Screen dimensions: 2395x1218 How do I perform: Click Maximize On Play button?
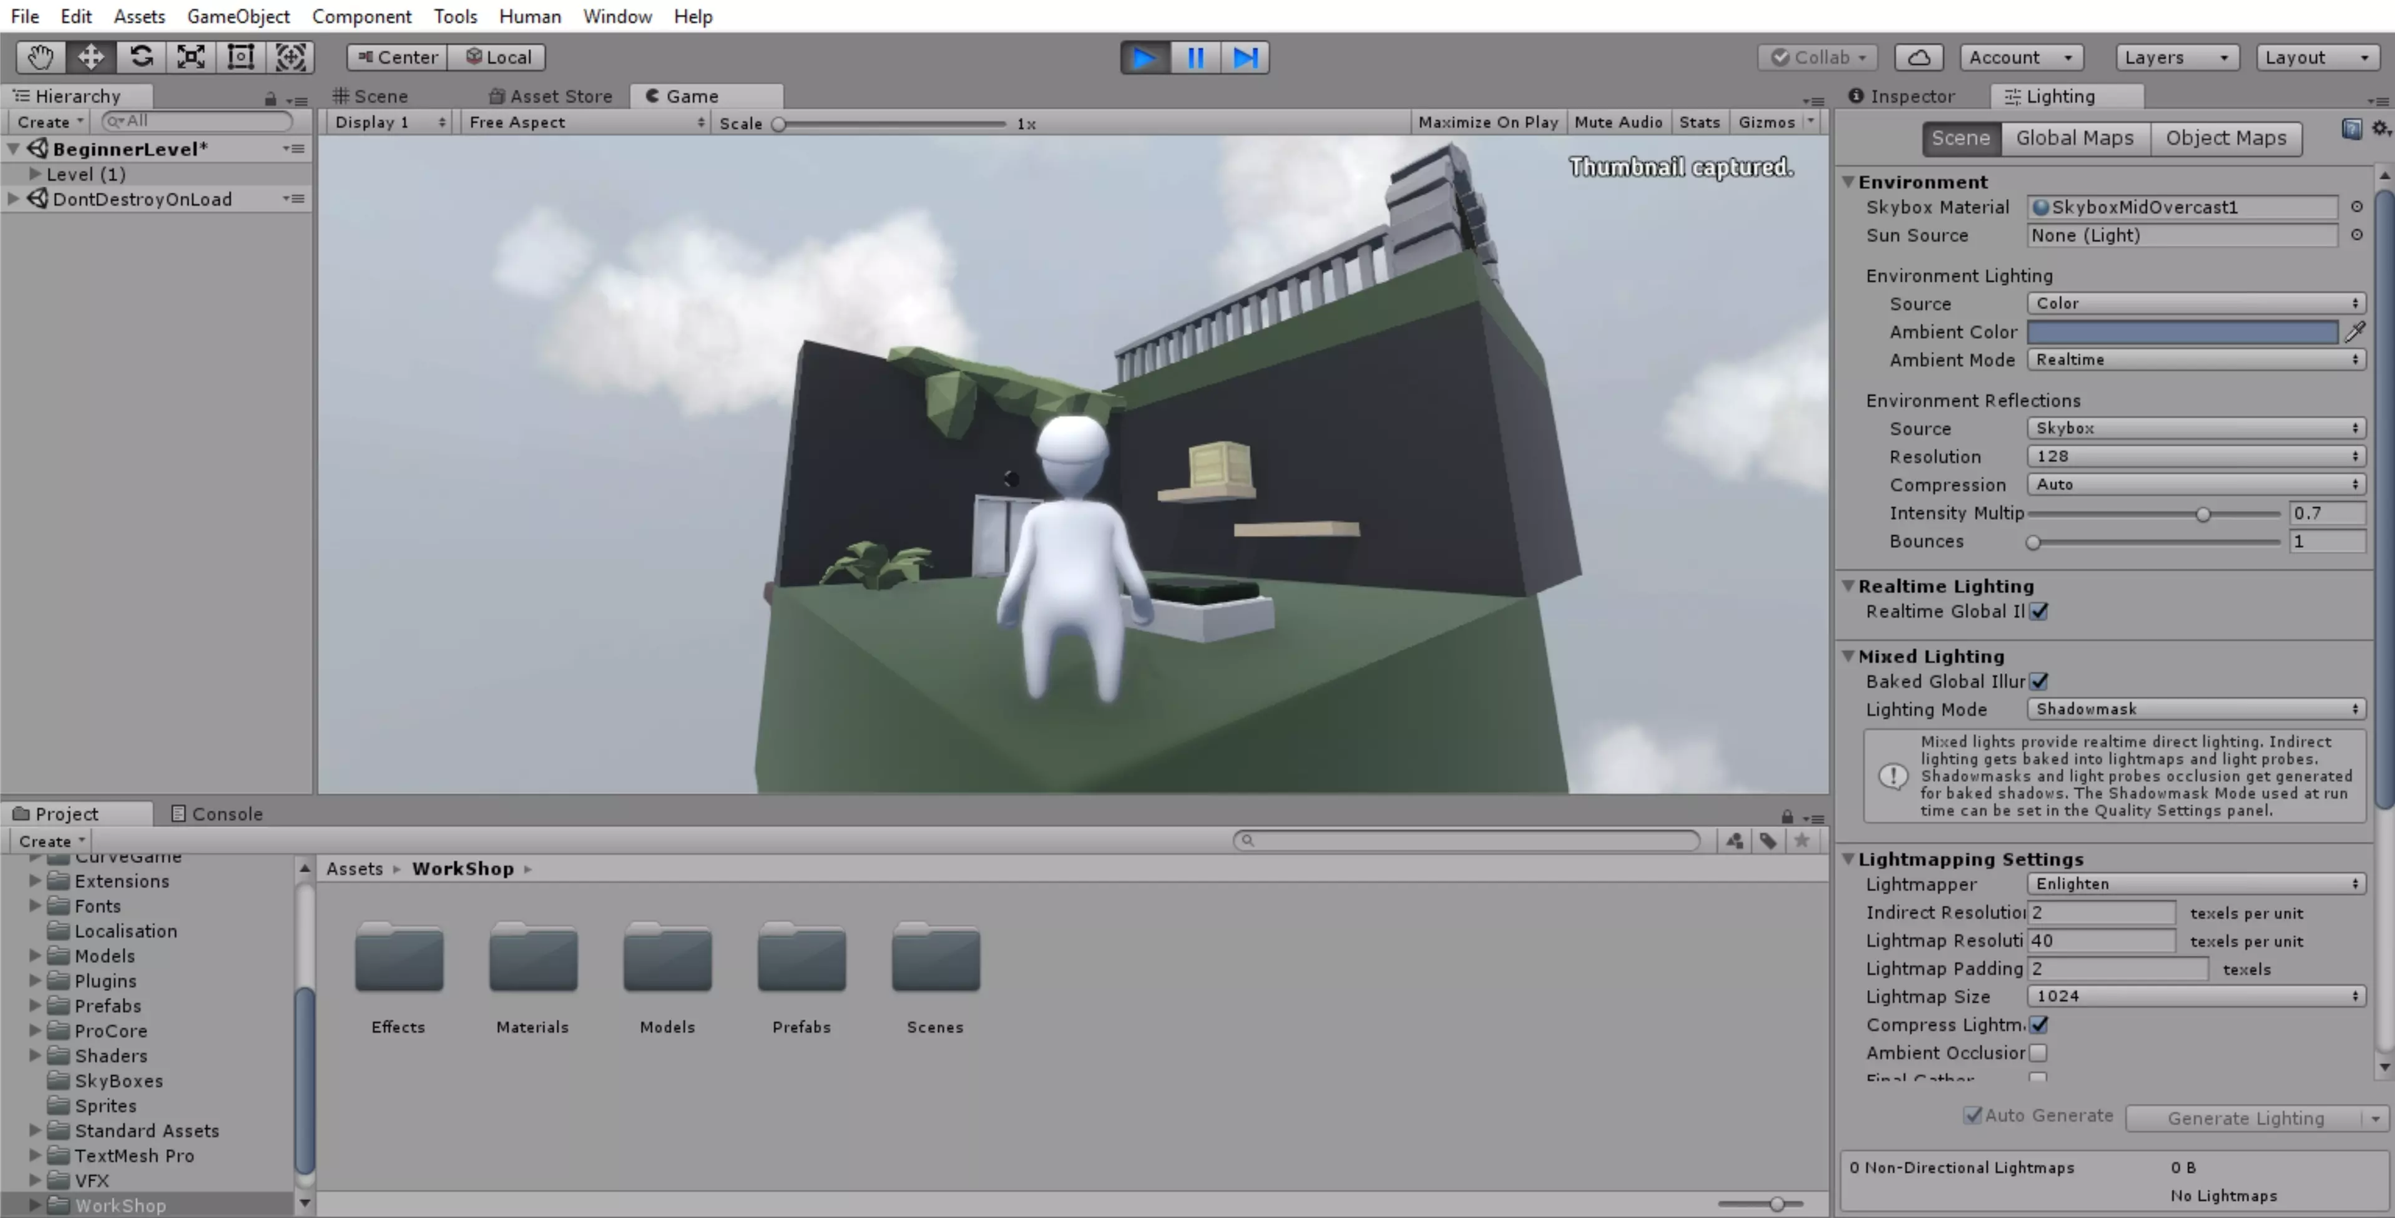coord(1487,122)
